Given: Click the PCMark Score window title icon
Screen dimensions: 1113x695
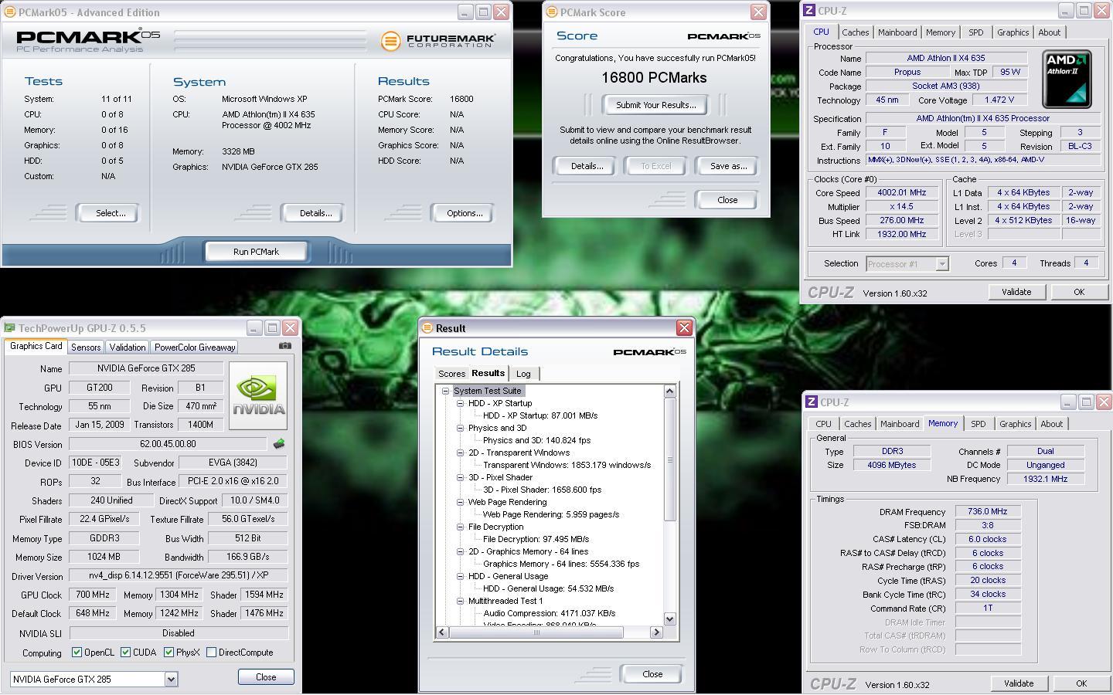Looking at the screenshot, I should coord(552,12).
